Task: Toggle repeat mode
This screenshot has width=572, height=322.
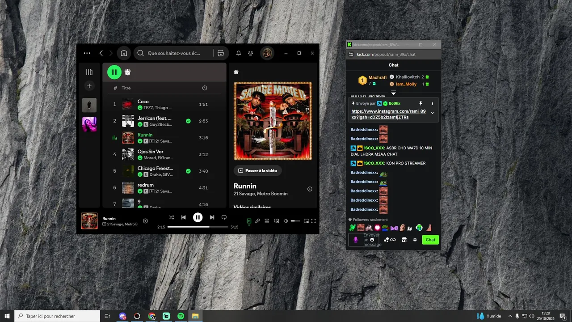Action: pyautogui.click(x=224, y=217)
